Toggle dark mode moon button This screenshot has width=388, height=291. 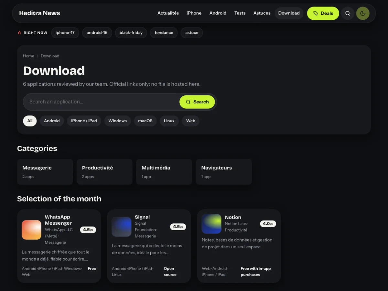click(363, 13)
